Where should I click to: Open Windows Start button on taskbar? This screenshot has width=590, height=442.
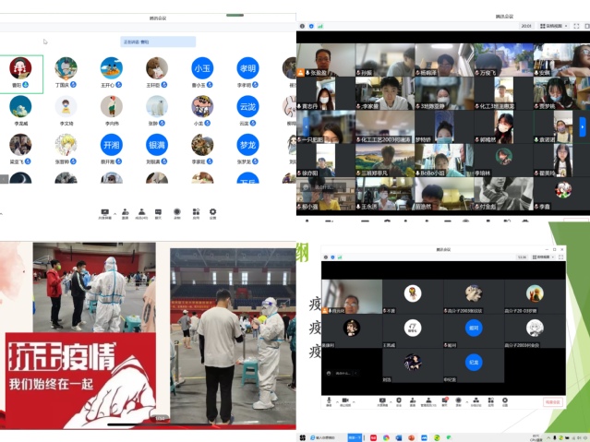coord(302,436)
